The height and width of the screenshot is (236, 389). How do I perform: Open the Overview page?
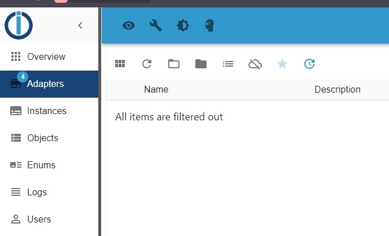click(49, 56)
